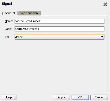Focus the Name input field
The height and width of the screenshot is (101, 110).
coord(59,21)
